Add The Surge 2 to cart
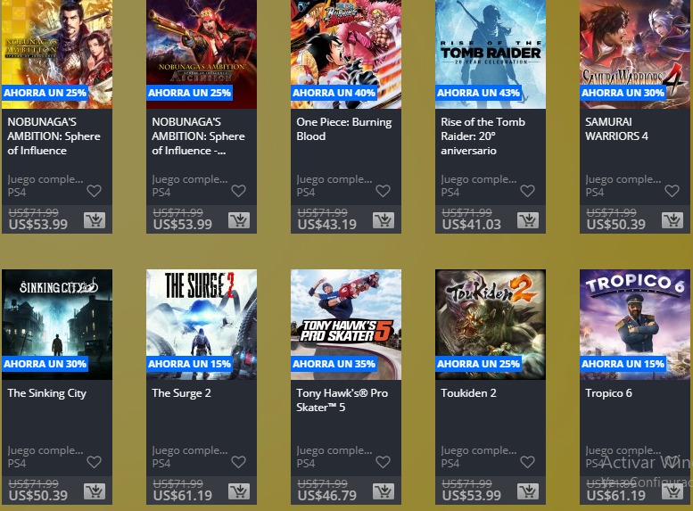693x511 pixels. click(x=239, y=491)
